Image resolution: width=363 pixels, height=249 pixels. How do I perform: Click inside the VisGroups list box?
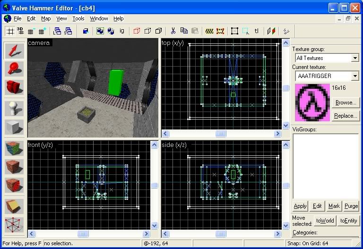[326, 166]
